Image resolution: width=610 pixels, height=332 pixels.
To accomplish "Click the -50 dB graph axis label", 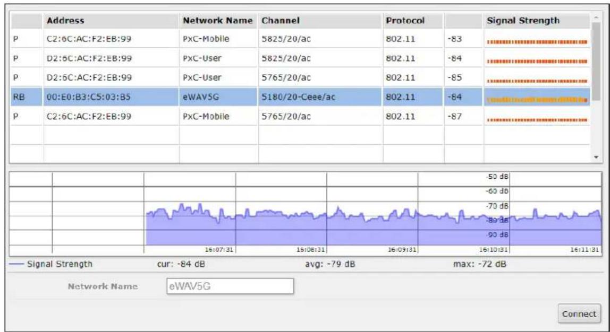I will [x=497, y=177].
